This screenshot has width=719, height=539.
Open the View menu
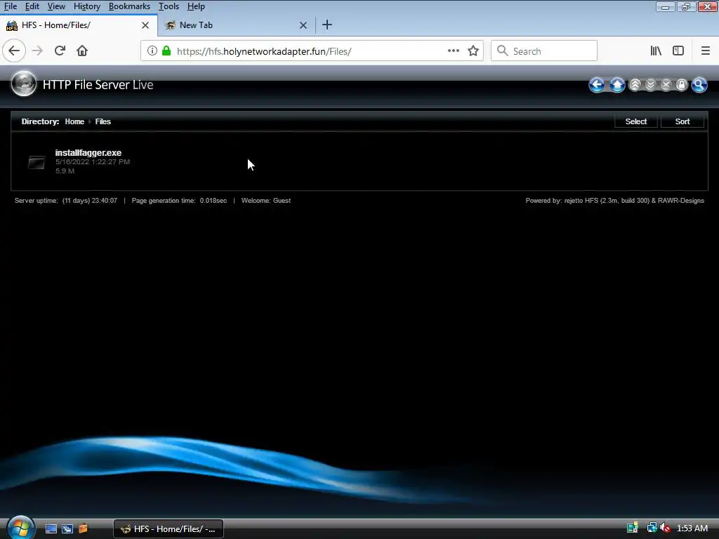tap(56, 6)
